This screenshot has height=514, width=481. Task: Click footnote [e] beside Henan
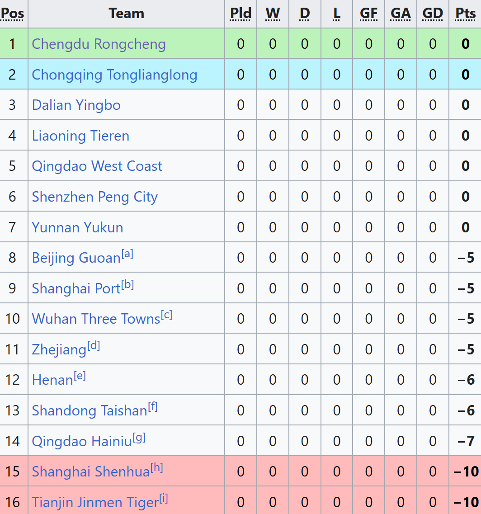80,376
